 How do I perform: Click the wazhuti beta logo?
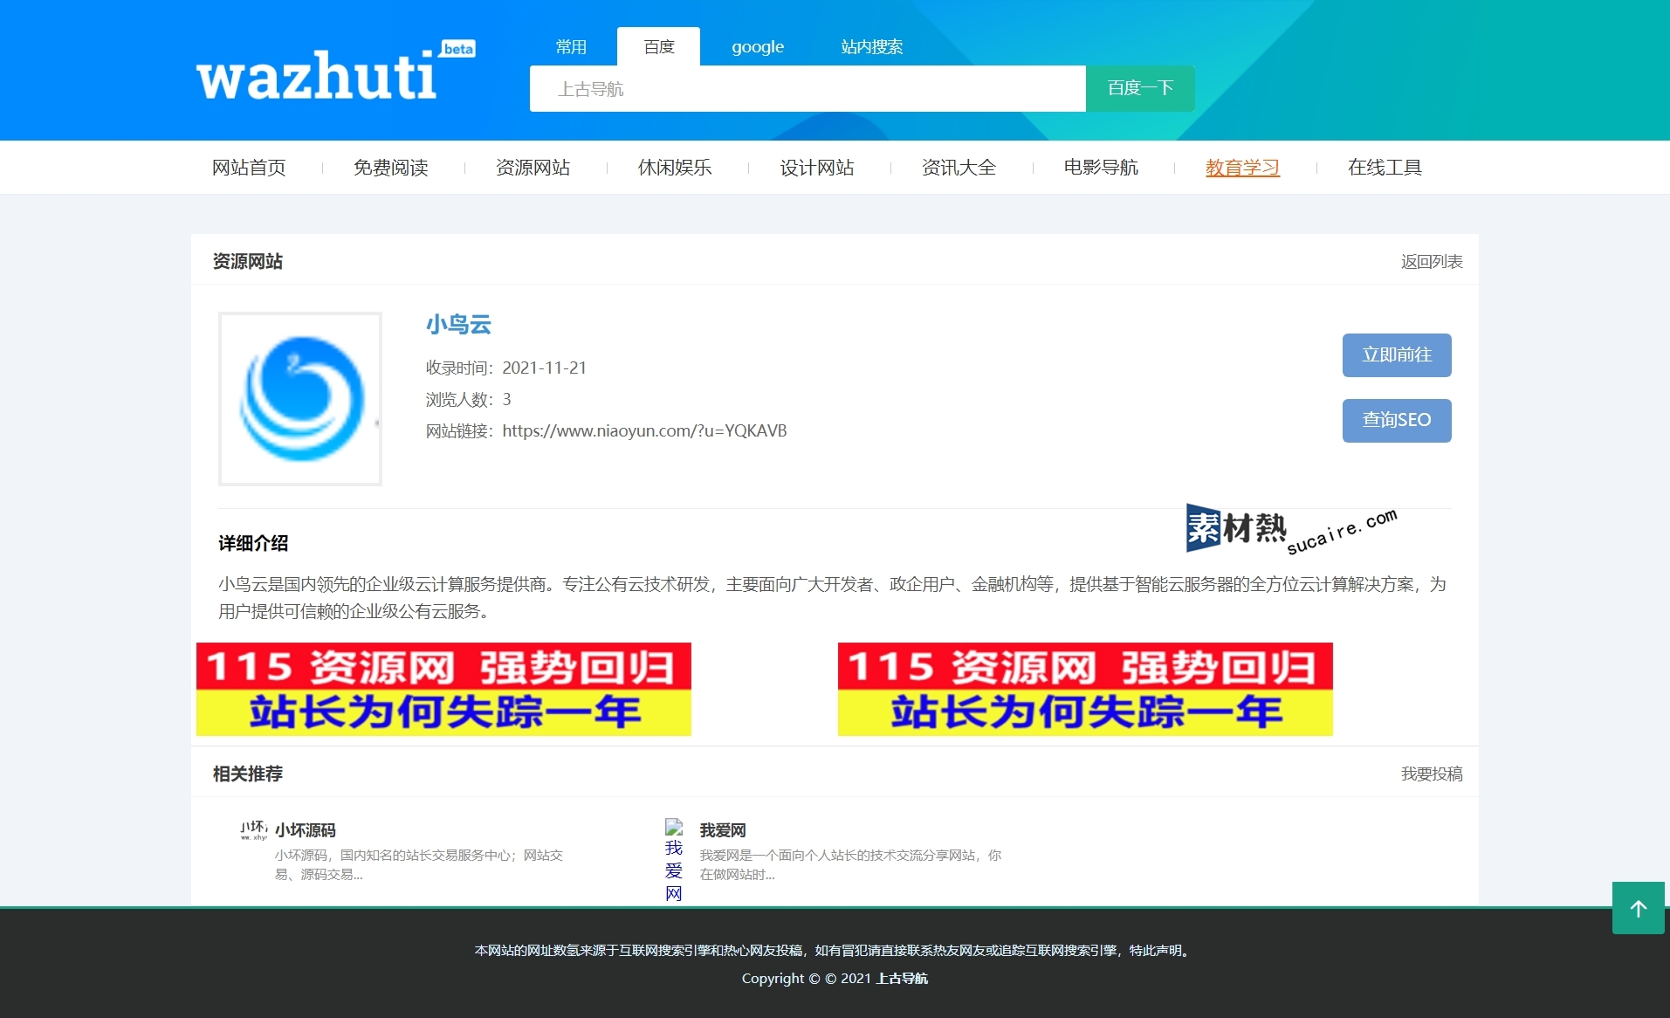pyautogui.click(x=336, y=72)
